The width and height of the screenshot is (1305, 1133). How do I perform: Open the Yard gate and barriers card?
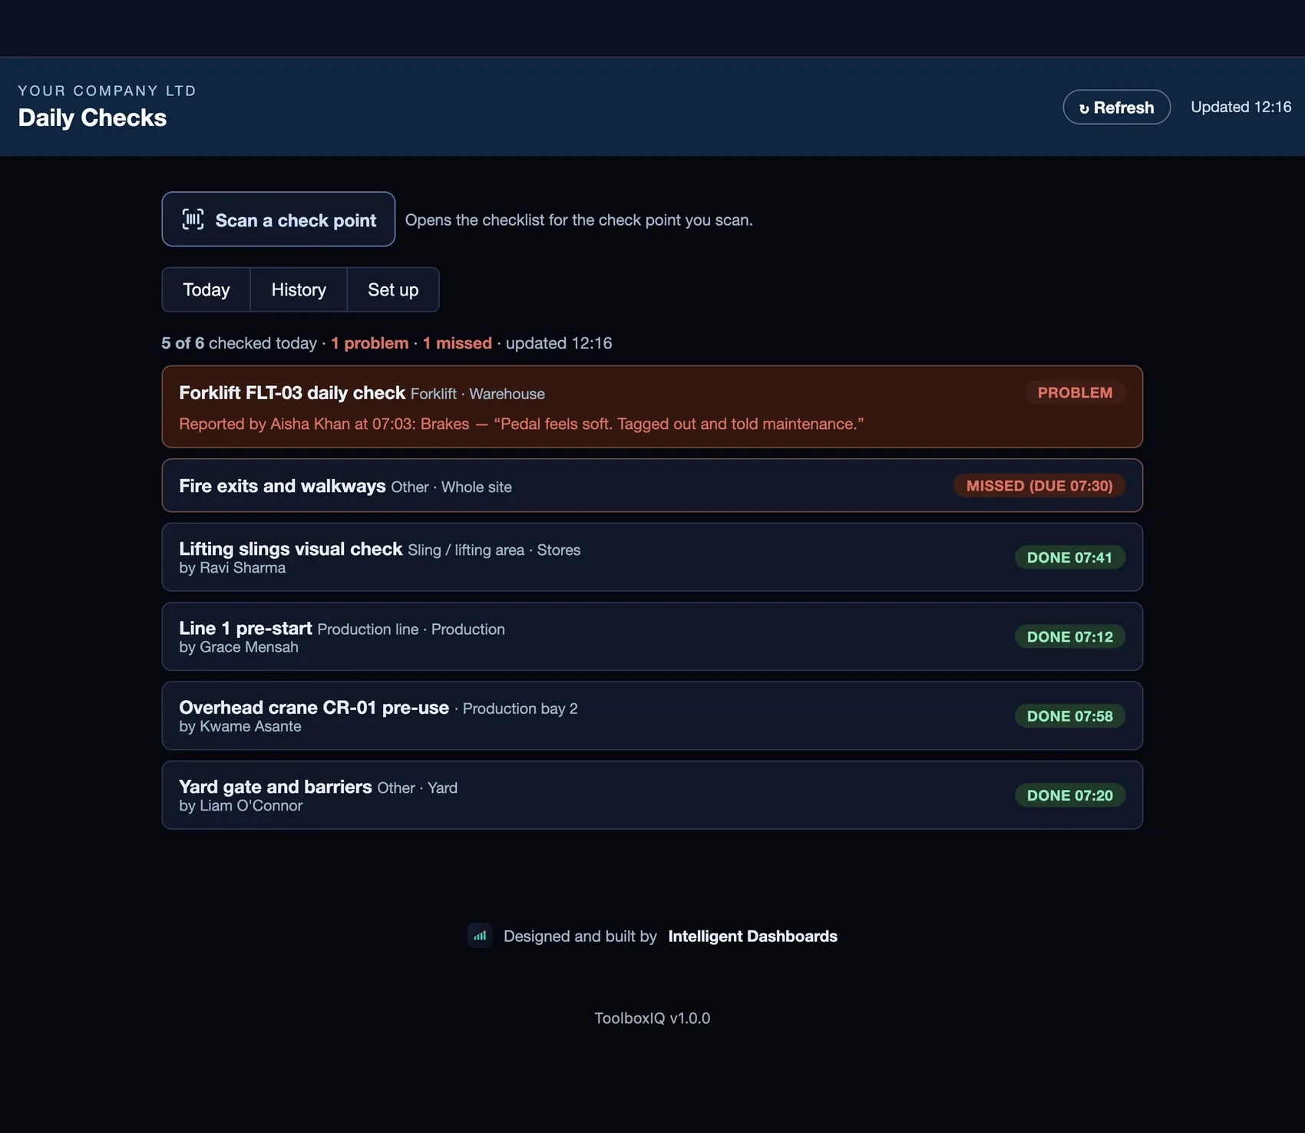point(652,795)
